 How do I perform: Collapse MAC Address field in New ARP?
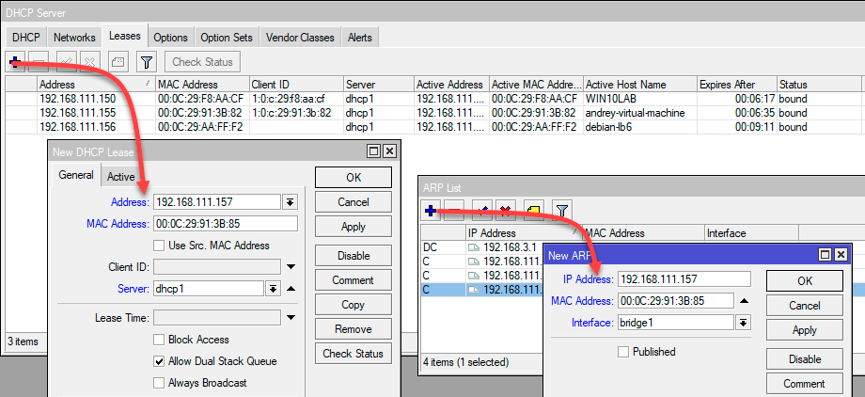[x=745, y=301]
